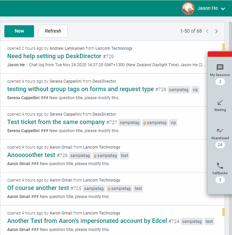
Task: Click the 'test' tag on ticket #725
Action: pyautogui.click(x=138, y=189)
